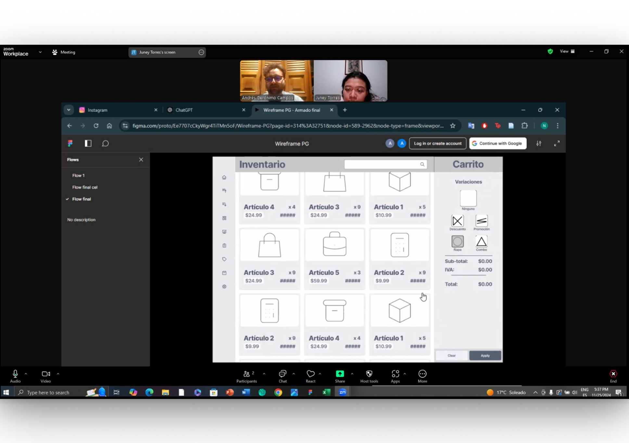Click the tag icon in wireframe sidebar
Viewport: 629px width, 443px height.
tap(224, 259)
